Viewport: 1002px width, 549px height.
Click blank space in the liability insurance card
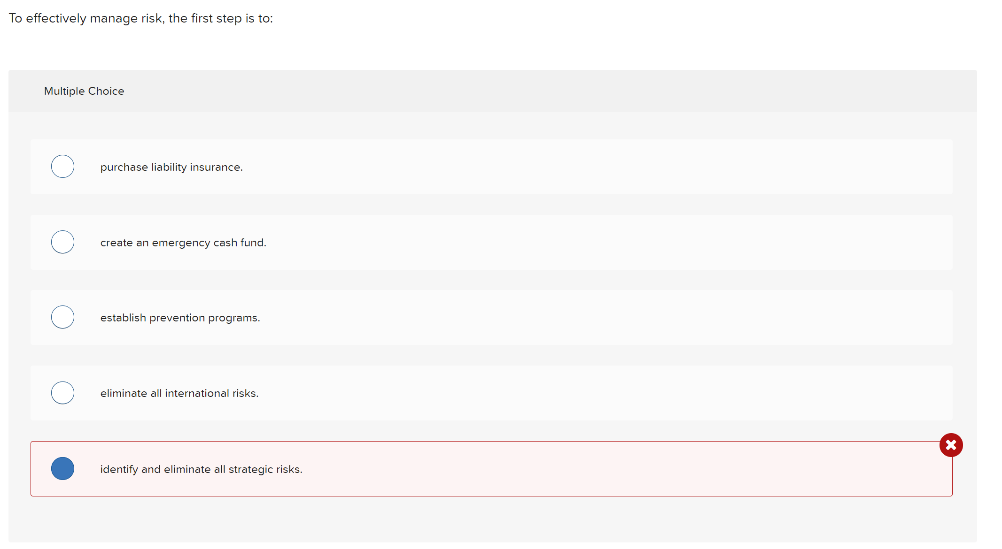click(564, 167)
